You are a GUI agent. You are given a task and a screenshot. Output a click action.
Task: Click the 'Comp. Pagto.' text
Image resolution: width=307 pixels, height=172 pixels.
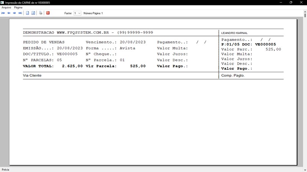pyautogui.click(x=233, y=75)
